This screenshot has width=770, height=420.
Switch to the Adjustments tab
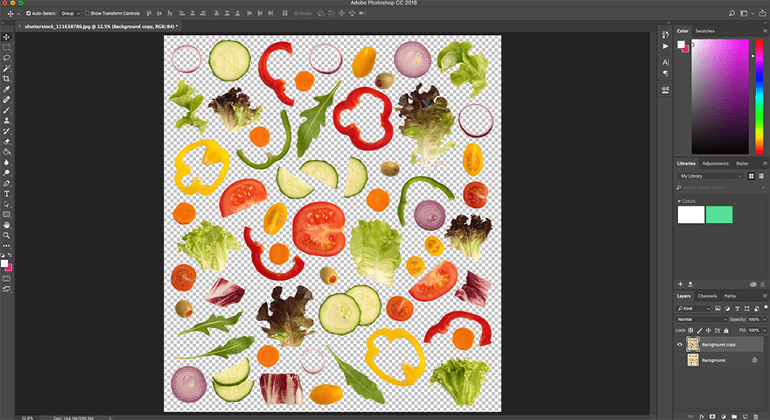click(715, 164)
